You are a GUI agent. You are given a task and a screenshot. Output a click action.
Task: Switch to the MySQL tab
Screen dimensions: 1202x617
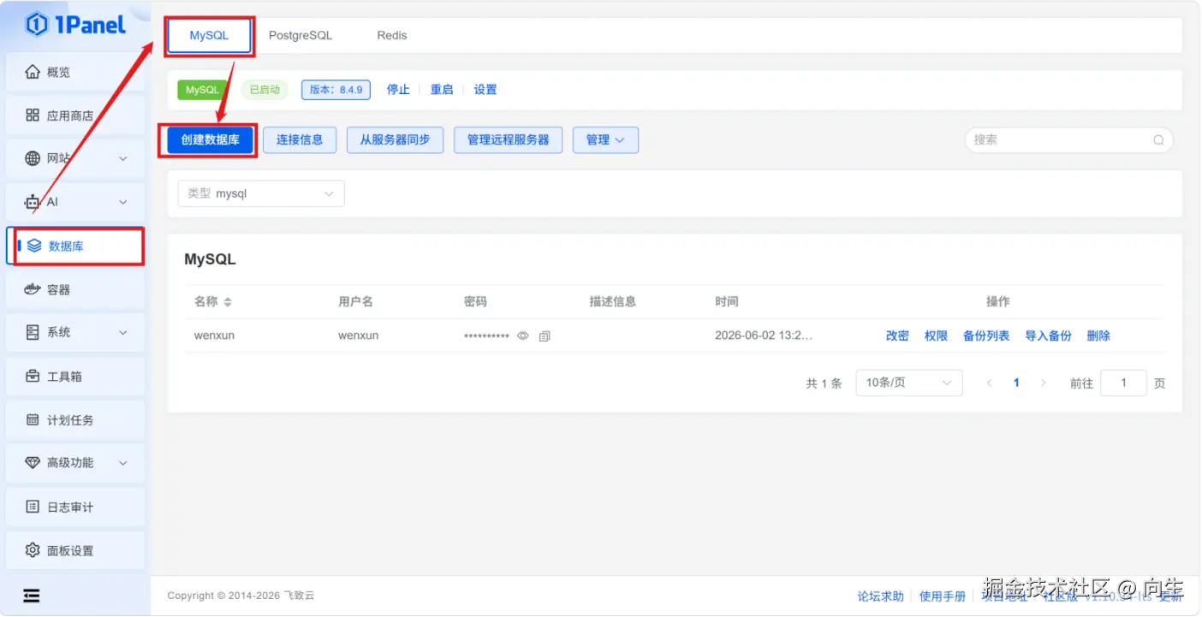(209, 36)
